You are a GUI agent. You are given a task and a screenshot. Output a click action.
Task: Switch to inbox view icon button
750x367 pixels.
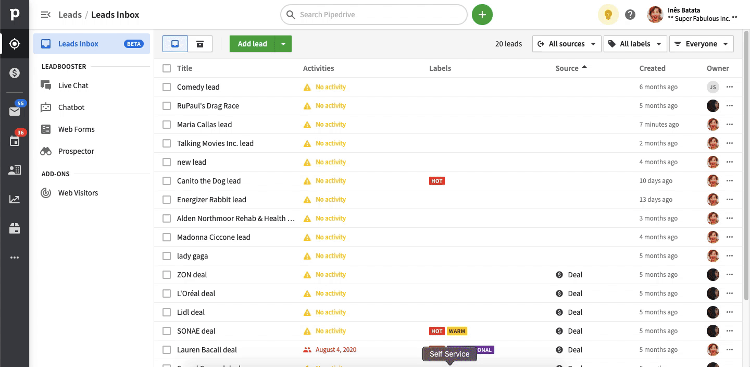175,44
